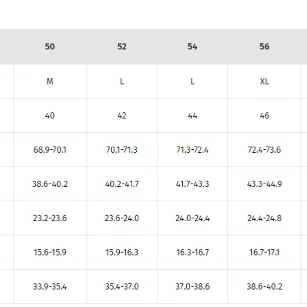Click the 54 column header
This screenshot has height=307, width=307.
[x=192, y=46]
